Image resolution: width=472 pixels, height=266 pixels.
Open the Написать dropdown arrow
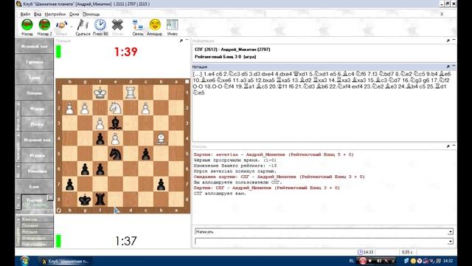[451, 231]
